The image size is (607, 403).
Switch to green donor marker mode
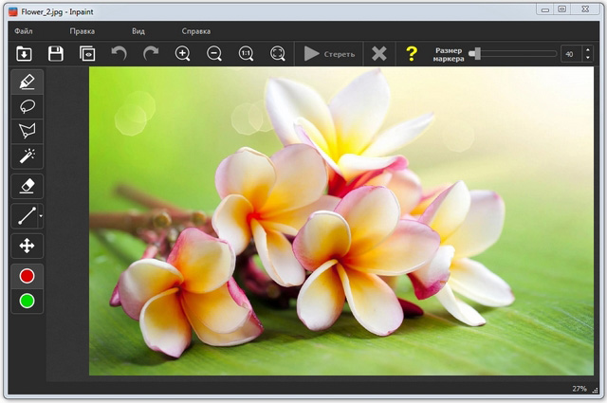point(27,302)
